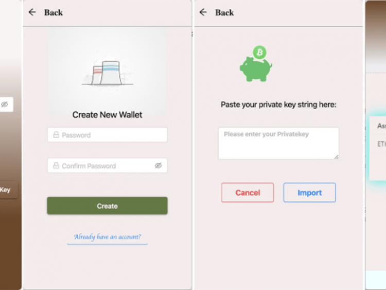Focus the Confirm Password input field
Image resolution: width=386 pixels, height=290 pixels.
[103, 166]
